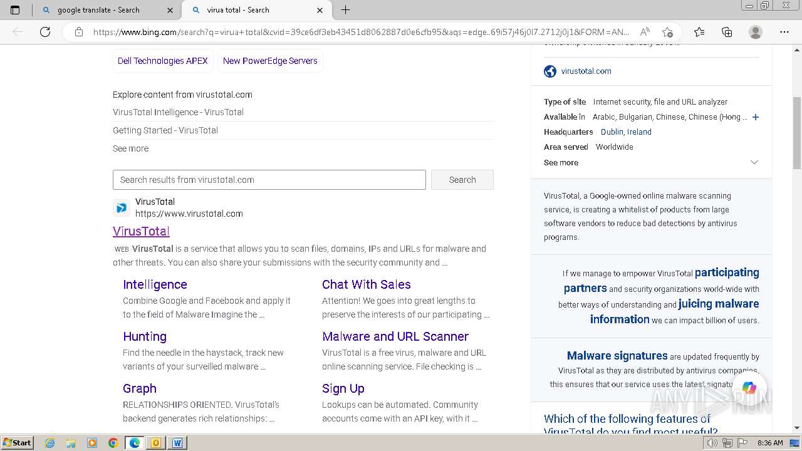Expand See more under Explore content
The image size is (802, 451).
(130, 148)
